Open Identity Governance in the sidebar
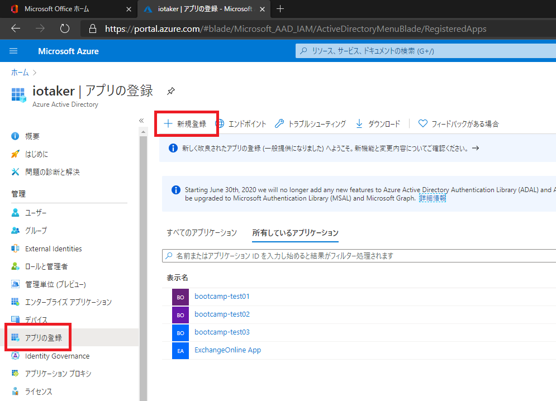 point(57,356)
